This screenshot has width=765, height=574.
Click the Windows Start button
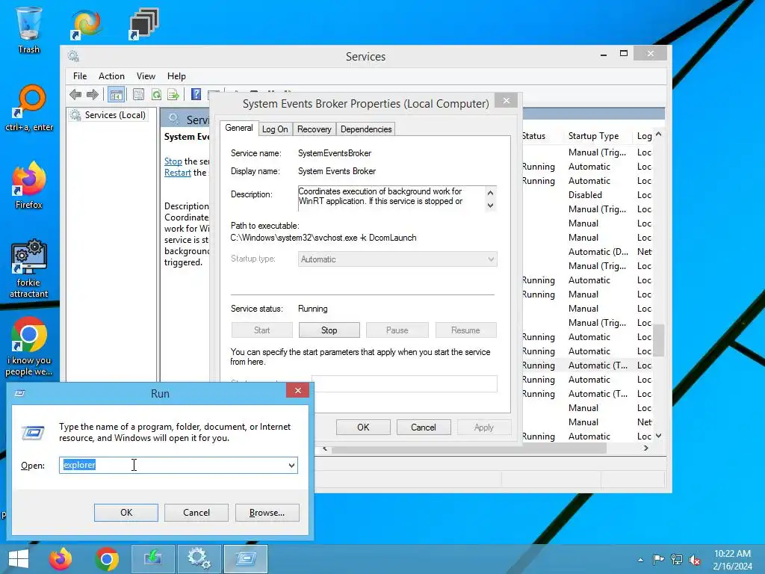pos(19,559)
